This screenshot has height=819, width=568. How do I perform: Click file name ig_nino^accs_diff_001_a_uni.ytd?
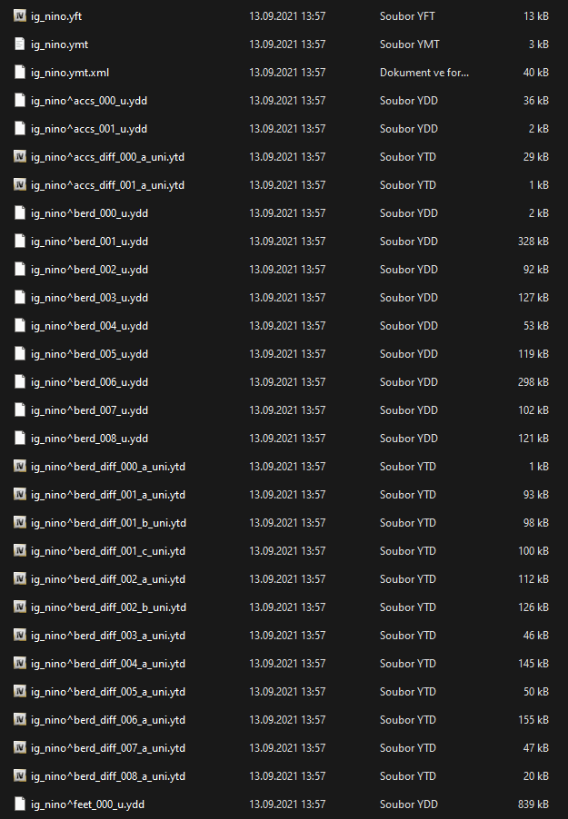click(108, 185)
